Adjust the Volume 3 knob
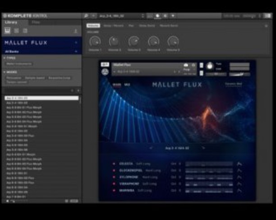276x220 pixels. click(x=134, y=42)
